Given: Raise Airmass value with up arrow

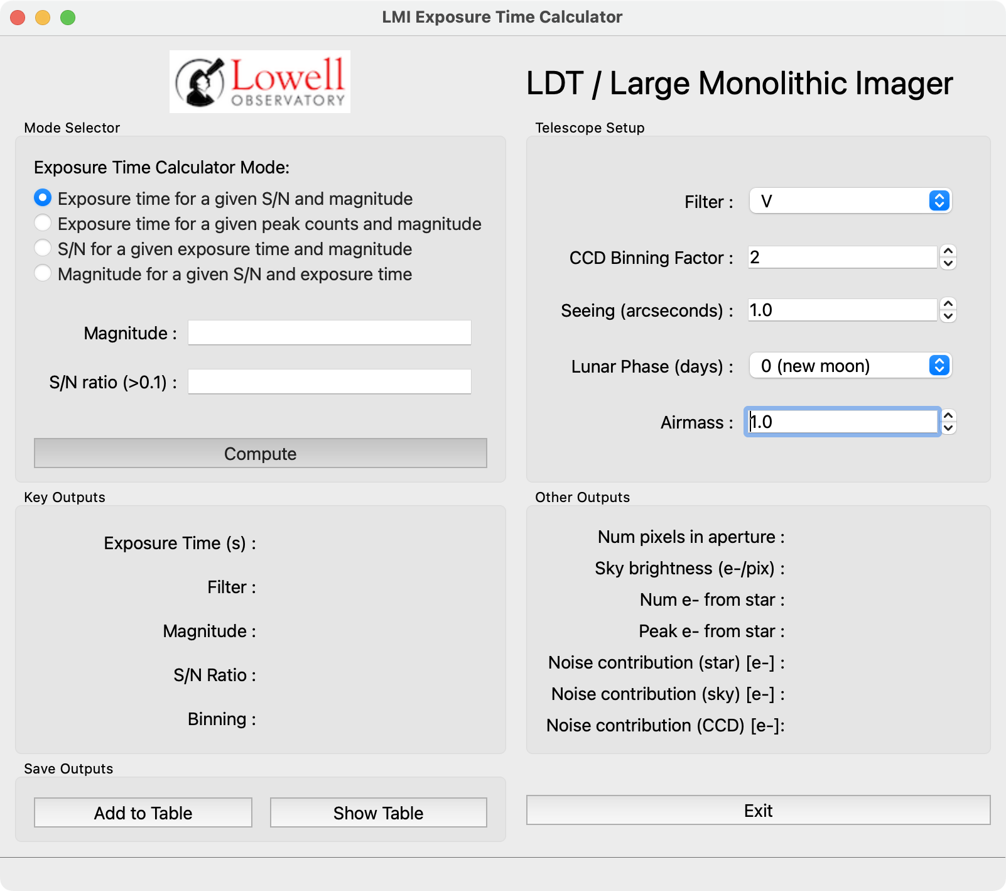Looking at the screenshot, I should [x=948, y=416].
